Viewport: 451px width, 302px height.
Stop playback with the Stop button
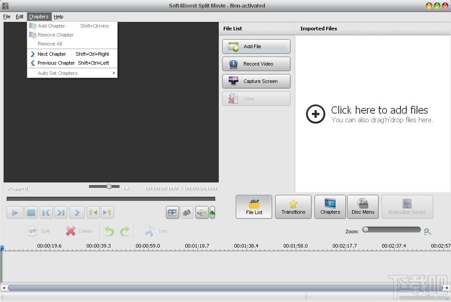click(31, 212)
